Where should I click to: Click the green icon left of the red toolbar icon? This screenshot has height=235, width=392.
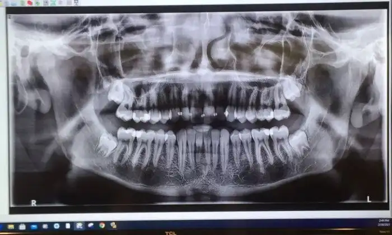[x=22, y=3]
